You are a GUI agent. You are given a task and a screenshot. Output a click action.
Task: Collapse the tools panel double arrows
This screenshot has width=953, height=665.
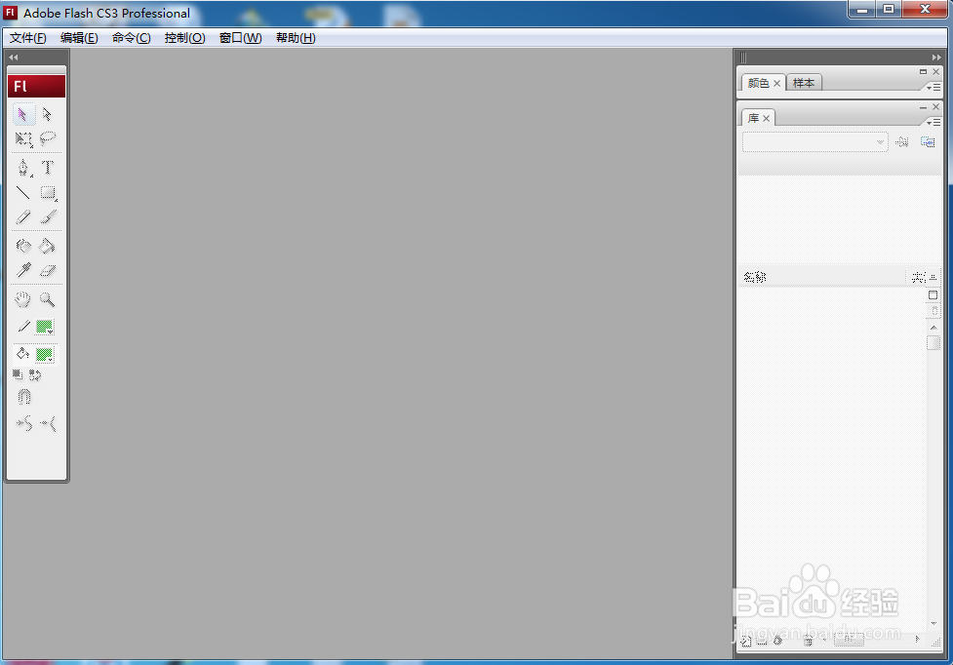tap(14, 58)
